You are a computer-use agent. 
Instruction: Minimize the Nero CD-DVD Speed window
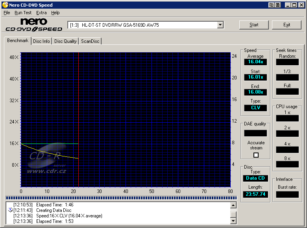(287, 5)
